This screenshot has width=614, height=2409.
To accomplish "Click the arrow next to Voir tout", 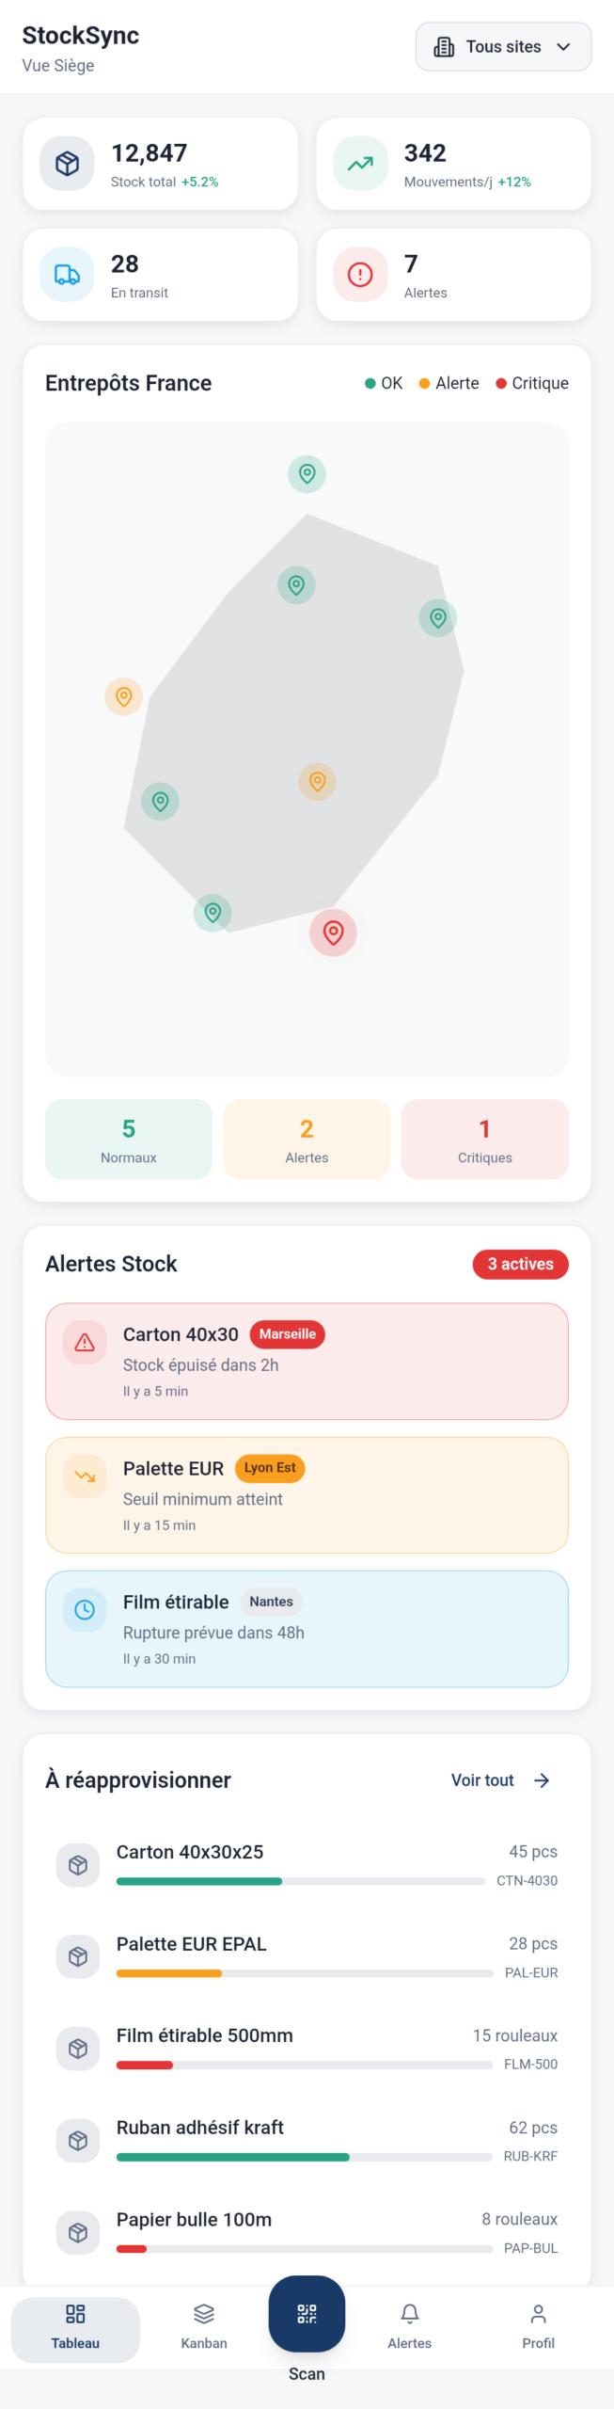I will (542, 1780).
